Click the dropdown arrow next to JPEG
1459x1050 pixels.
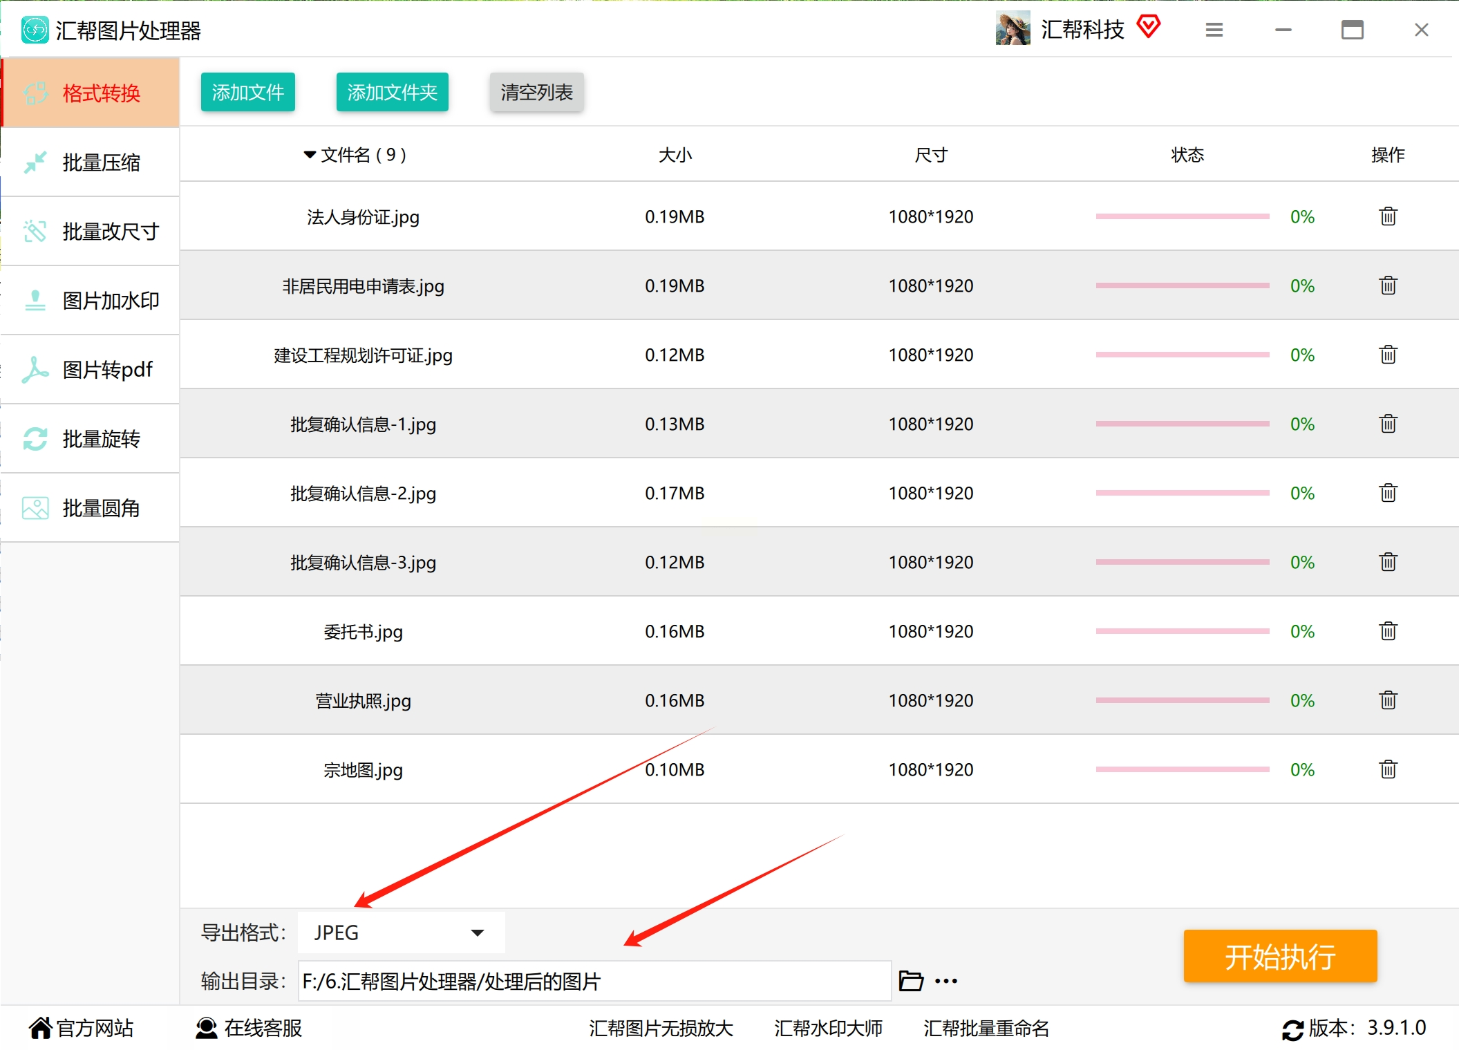[477, 932]
